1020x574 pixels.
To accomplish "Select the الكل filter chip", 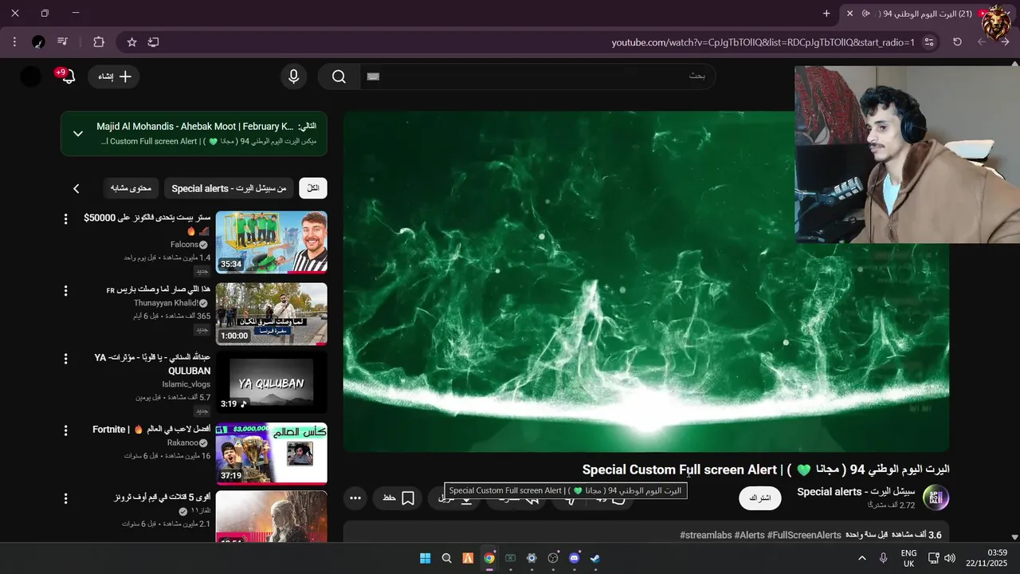I will (313, 188).
